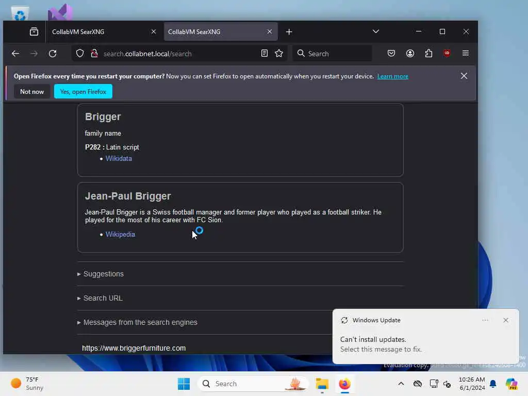528x396 pixels.
Task: Click the Brigger heading
Action: [x=103, y=117]
